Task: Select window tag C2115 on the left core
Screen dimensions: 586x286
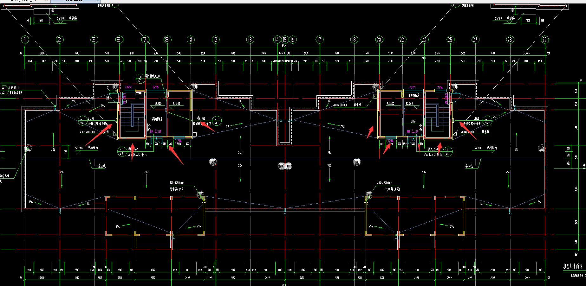Action: [155, 87]
